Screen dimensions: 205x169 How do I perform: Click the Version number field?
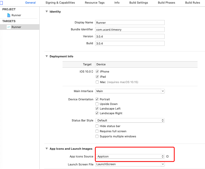pos(130,36)
